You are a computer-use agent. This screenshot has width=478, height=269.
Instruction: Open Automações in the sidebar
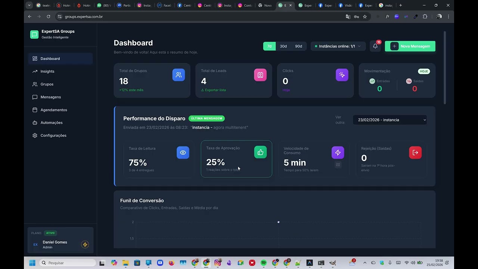point(60,123)
